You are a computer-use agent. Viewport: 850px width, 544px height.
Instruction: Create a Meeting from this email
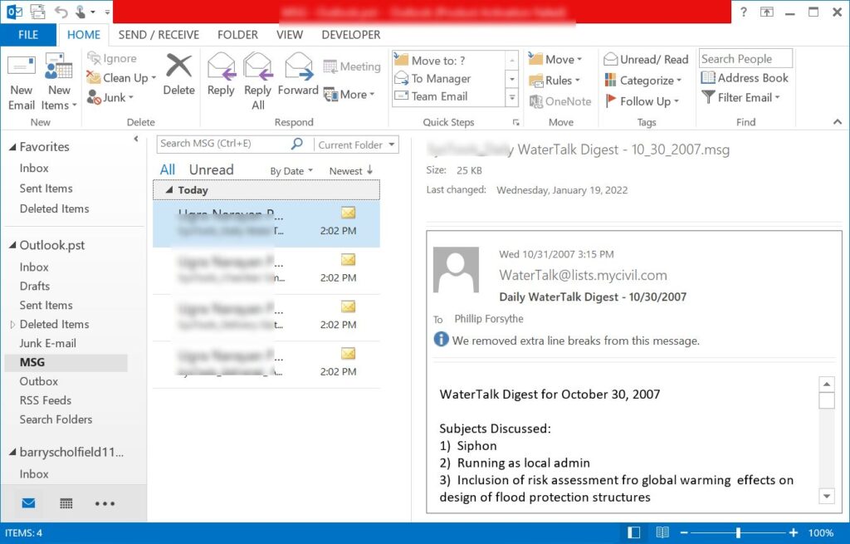point(352,66)
